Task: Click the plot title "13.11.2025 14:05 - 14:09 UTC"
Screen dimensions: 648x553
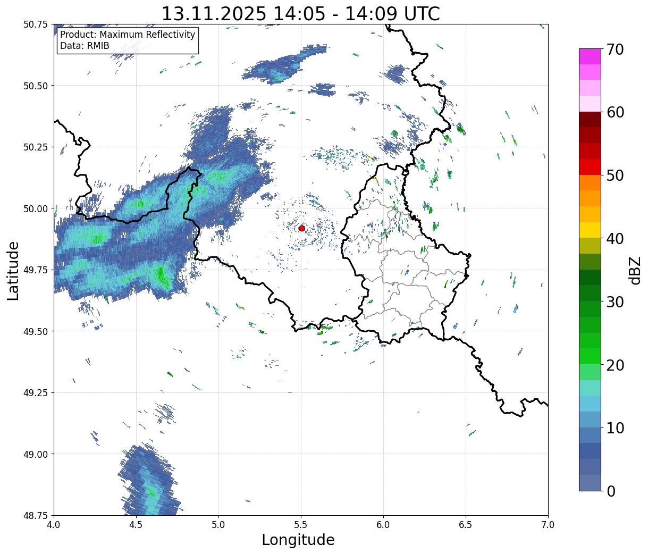Action: [x=300, y=13]
